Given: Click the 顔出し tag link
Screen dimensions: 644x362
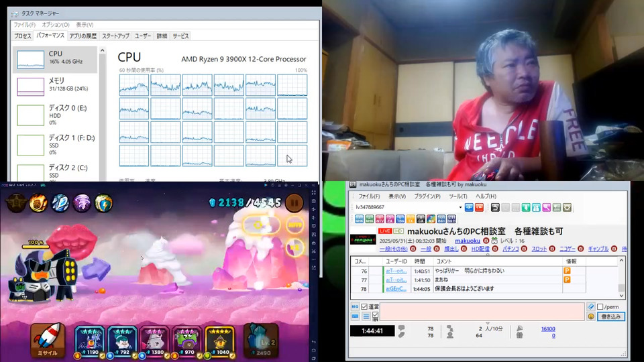Looking at the screenshot, I should [451, 249].
